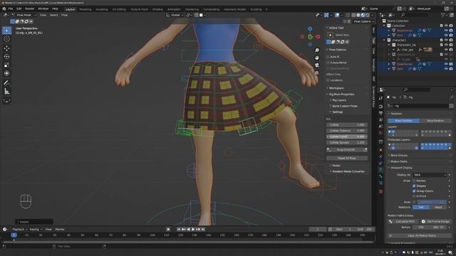This screenshot has height=256, width=456.
Task: Collapse the character1 collection in outliner
Action: point(385,40)
